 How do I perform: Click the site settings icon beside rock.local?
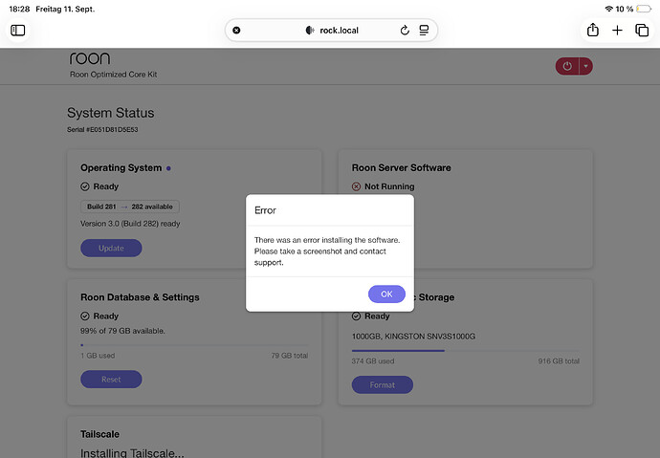(x=310, y=31)
